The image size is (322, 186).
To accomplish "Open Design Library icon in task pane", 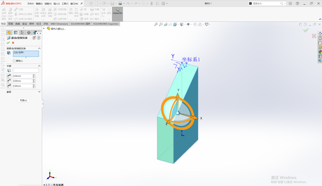I will click(x=320, y=38).
